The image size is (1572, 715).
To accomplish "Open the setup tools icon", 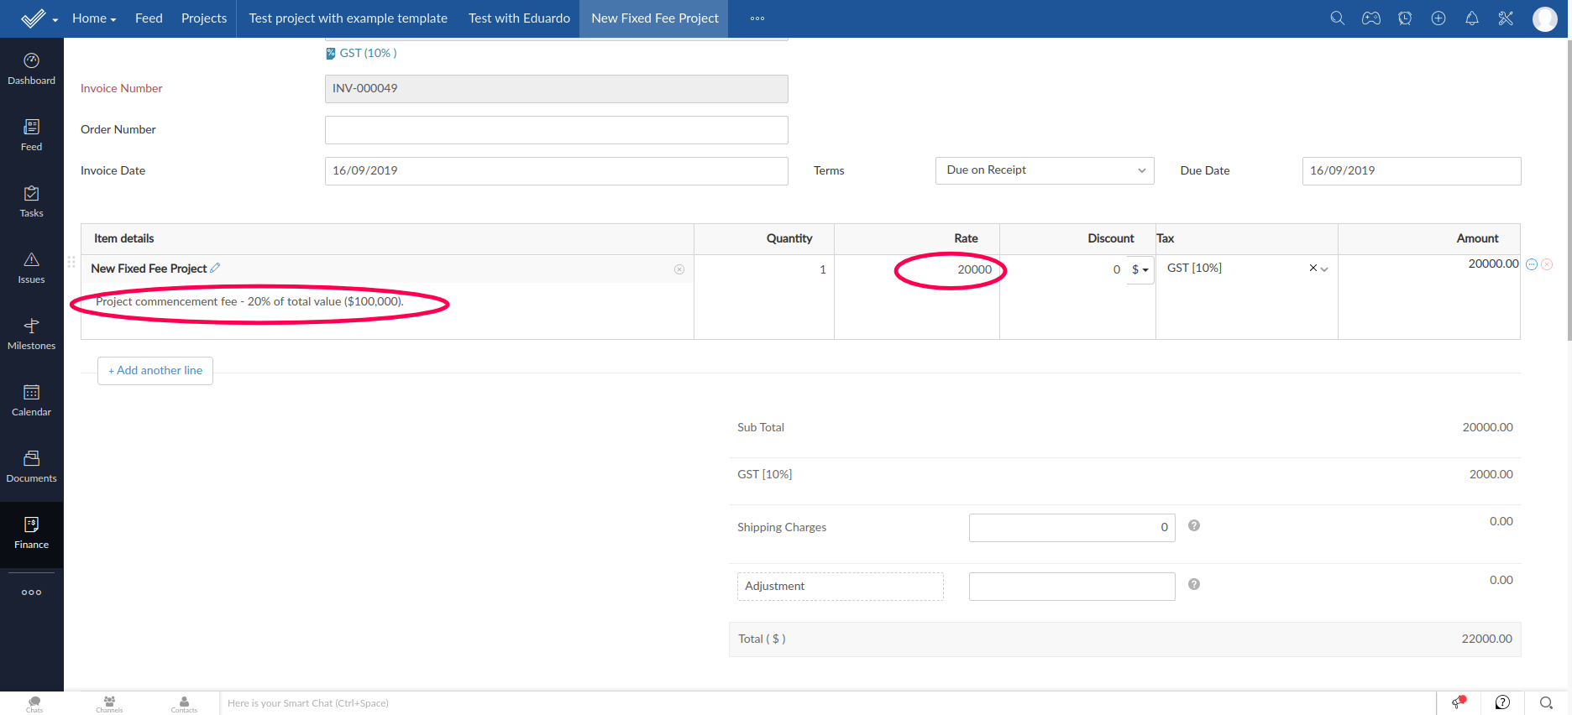I will [1506, 18].
